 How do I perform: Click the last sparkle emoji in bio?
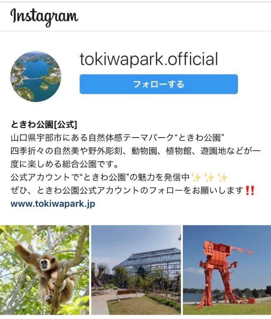pos(222,177)
